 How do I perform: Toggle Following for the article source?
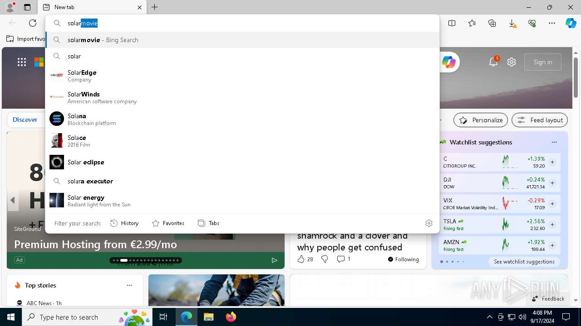[403, 259]
